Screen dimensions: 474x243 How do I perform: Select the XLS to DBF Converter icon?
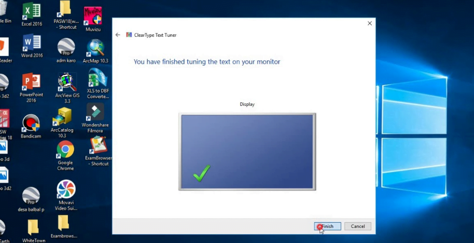point(97,84)
